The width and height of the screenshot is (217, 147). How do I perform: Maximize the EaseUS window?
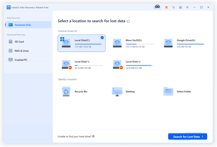click(201, 7)
